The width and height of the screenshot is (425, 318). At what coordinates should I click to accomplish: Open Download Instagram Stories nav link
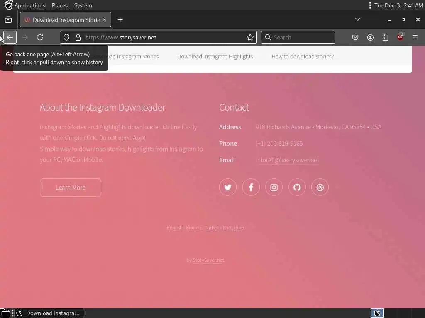coord(134,56)
